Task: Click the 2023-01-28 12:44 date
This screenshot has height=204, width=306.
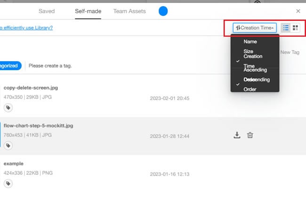Action: (169, 136)
